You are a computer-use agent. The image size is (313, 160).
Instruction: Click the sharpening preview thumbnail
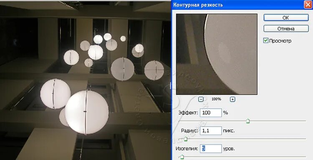pos(217,54)
